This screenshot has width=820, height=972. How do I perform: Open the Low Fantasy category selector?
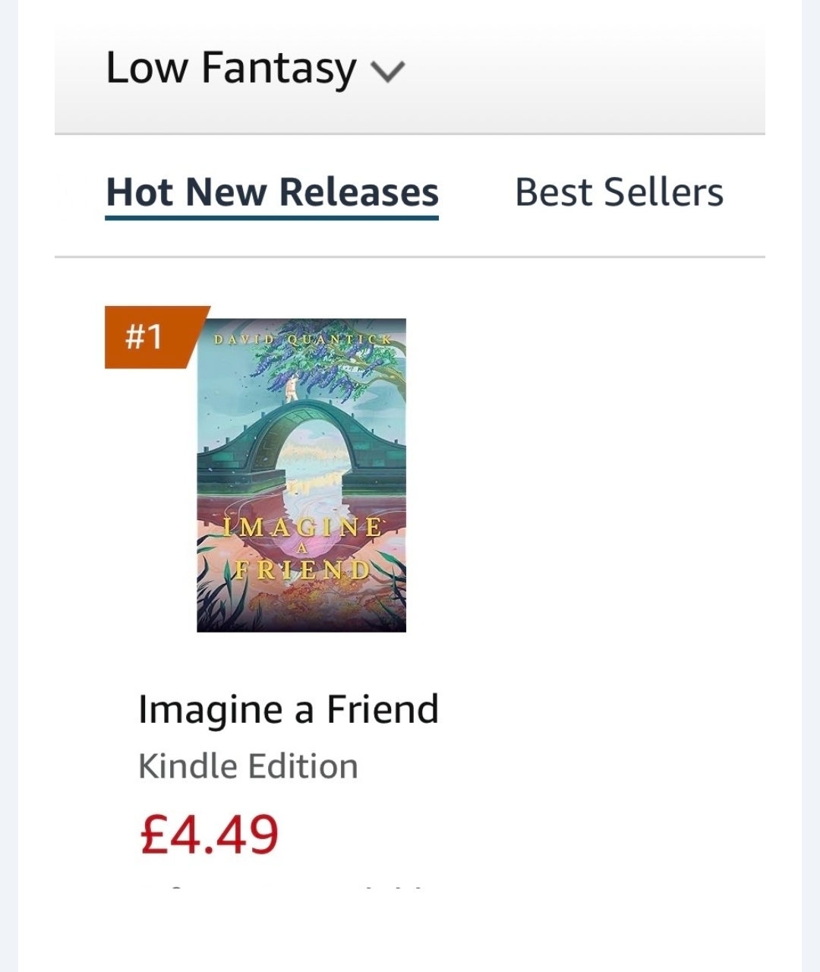tap(230, 68)
